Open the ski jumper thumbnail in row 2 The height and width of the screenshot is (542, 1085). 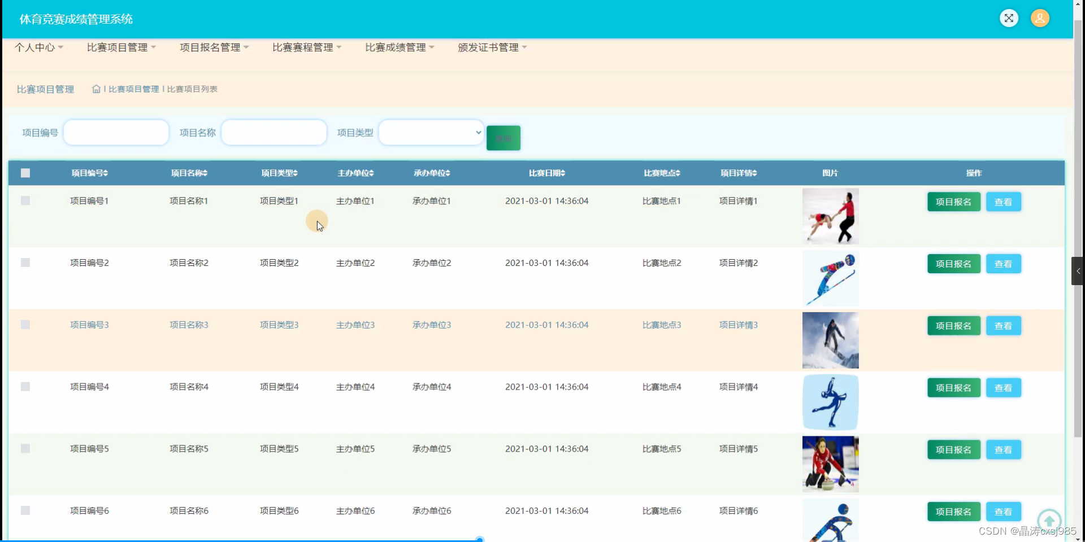tap(831, 278)
